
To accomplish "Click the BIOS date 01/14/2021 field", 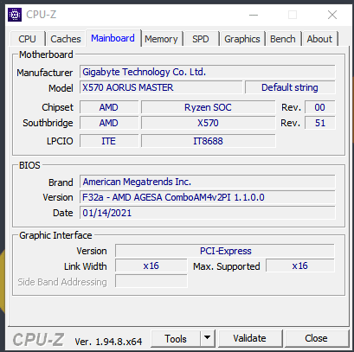I will coord(208,213).
